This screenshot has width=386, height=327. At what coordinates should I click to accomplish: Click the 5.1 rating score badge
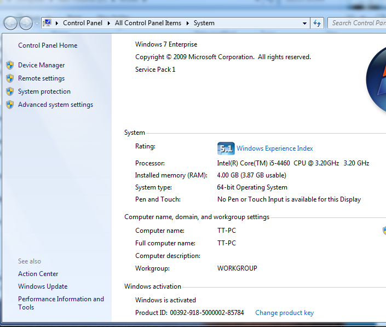tap(226, 148)
